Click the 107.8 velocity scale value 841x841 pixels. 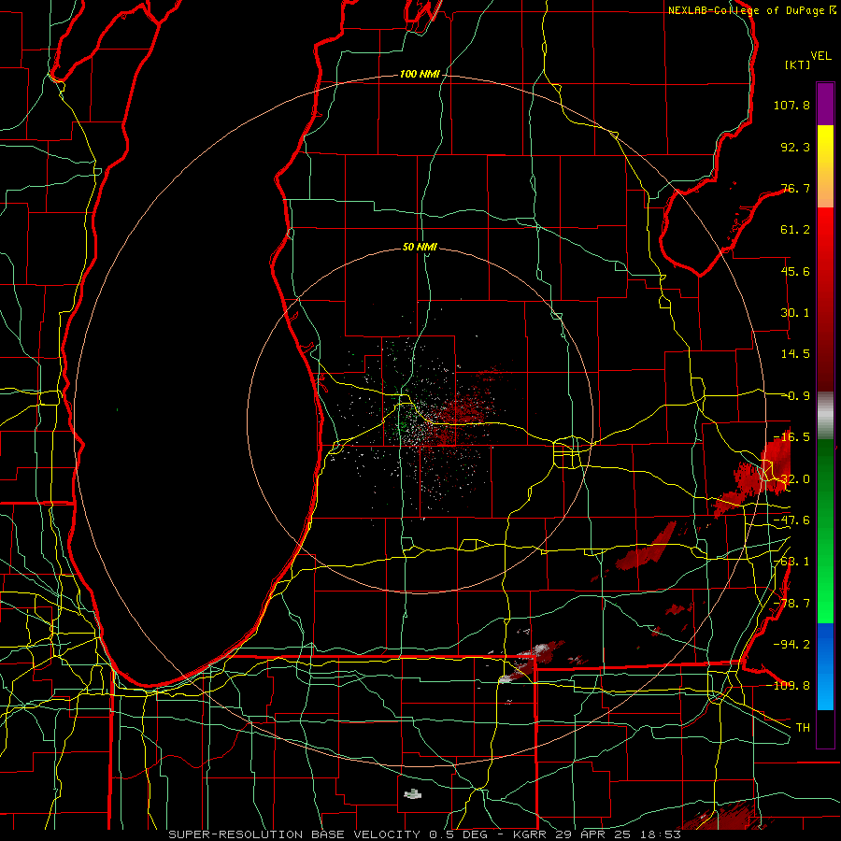[x=791, y=105]
